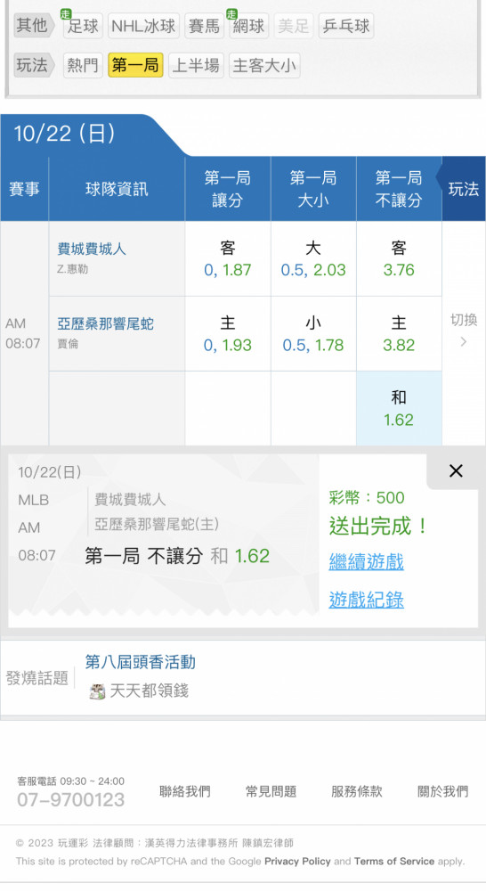Switch to the 乒乓球 category
Screen dimensions: 486x891
(345, 26)
